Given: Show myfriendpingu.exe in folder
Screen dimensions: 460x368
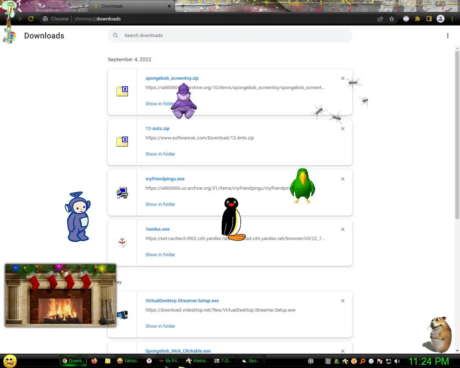Looking at the screenshot, I should click(x=160, y=204).
